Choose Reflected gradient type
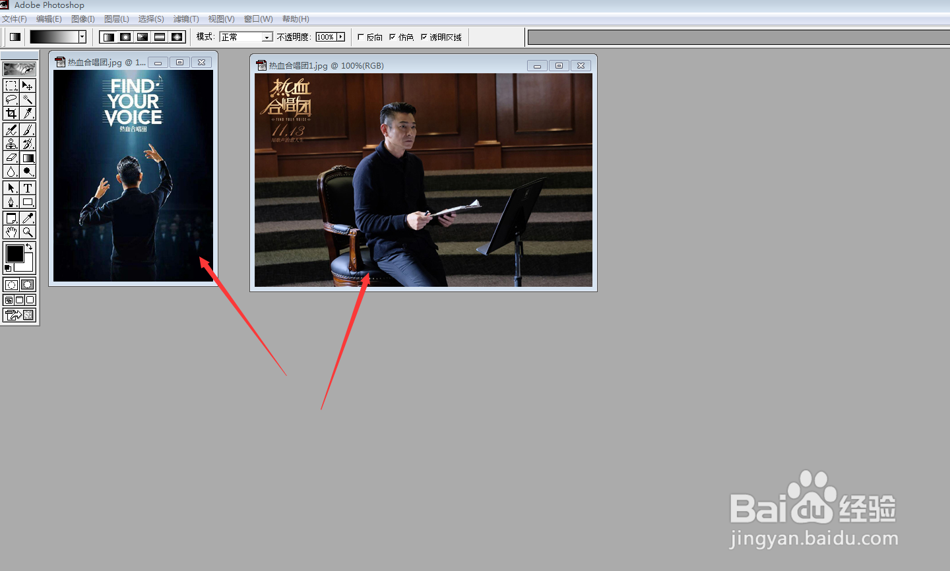 (160, 37)
